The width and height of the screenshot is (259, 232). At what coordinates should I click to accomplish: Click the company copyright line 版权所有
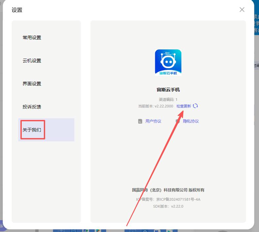[168, 190]
